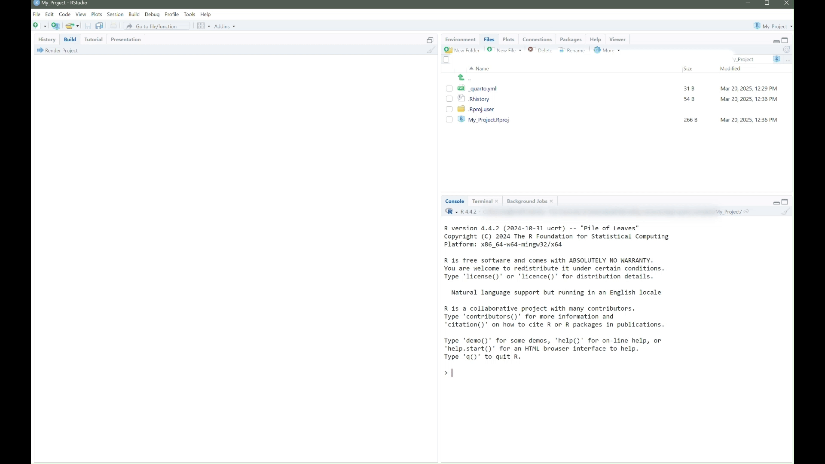Viewport: 825px width, 464px height.
Task: Click the Render Project arrow icon
Action: (40, 51)
